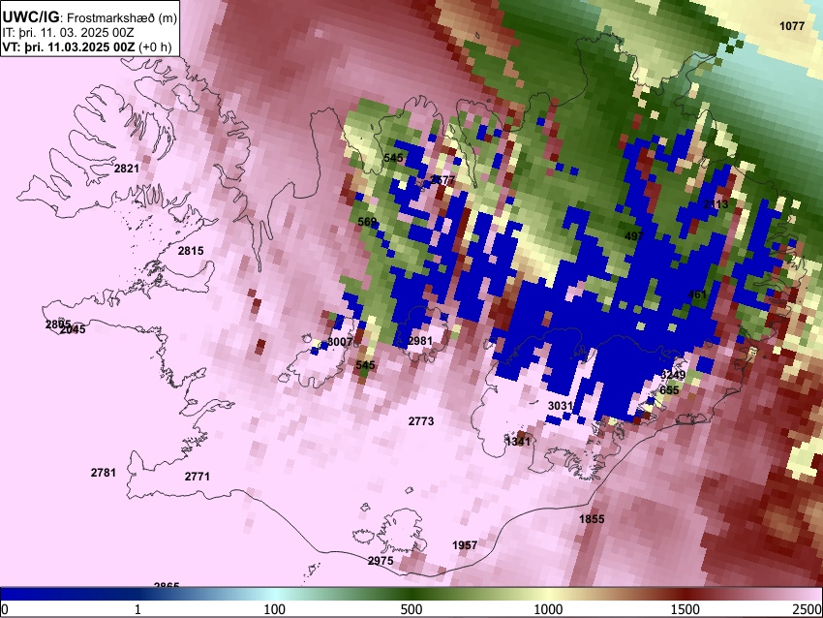Screen dimensions: 823x618
Task: Click the 3007 value label
Action: 340,342
